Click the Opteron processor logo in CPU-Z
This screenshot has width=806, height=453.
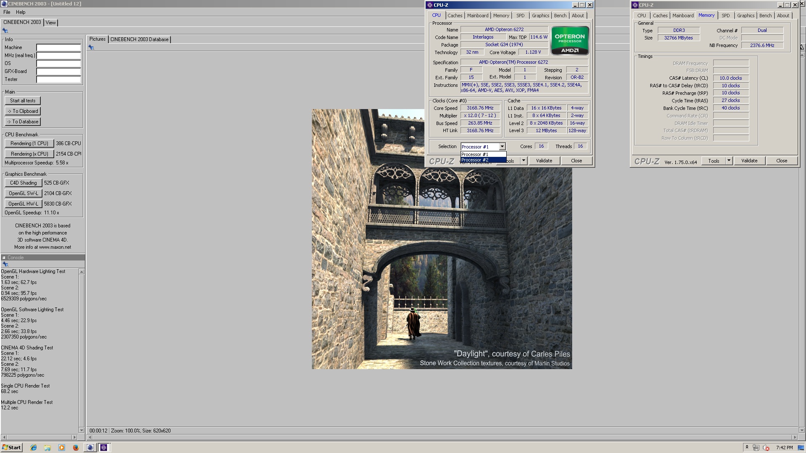click(x=570, y=40)
